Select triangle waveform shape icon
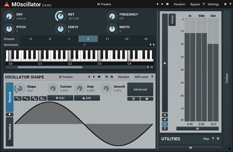Screen dimensions: 233x152 [x=26, y=98]
